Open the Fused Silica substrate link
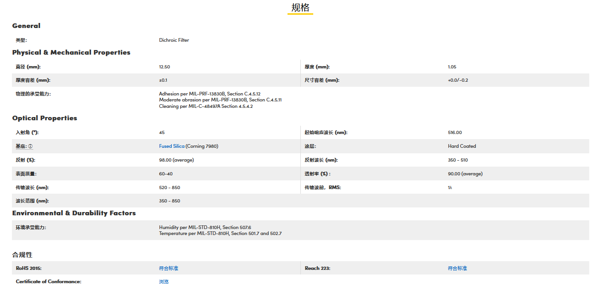The image size is (592, 291). pyautogui.click(x=172, y=146)
